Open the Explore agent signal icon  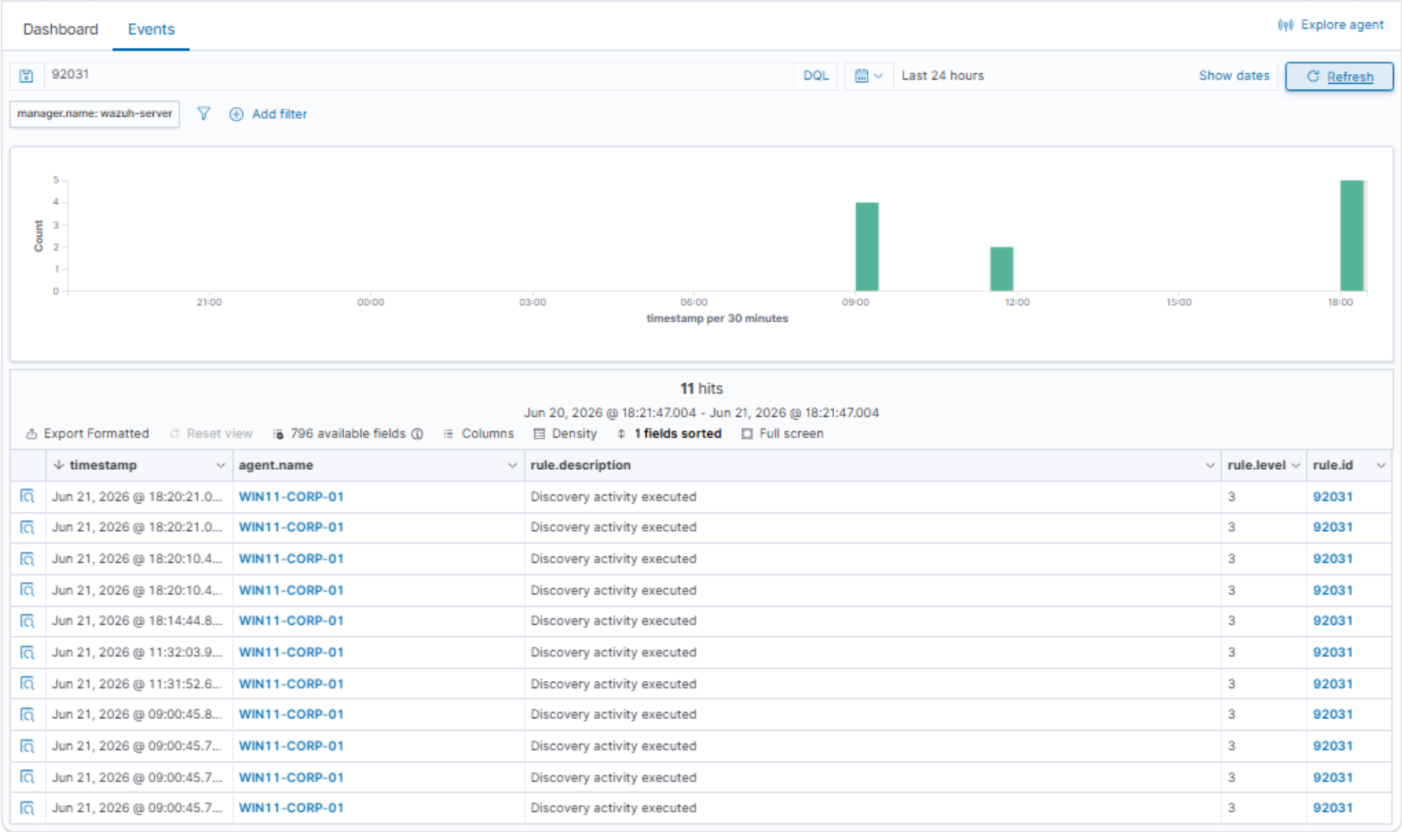coord(1285,25)
